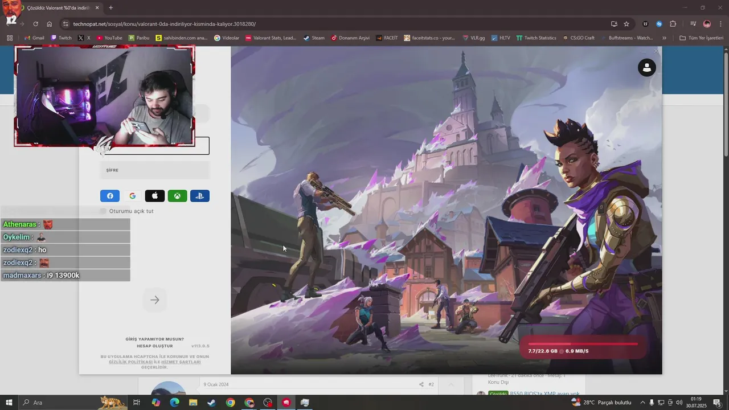Sign in with the Google button
This screenshot has height=410, width=729.
[x=132, y=196]
